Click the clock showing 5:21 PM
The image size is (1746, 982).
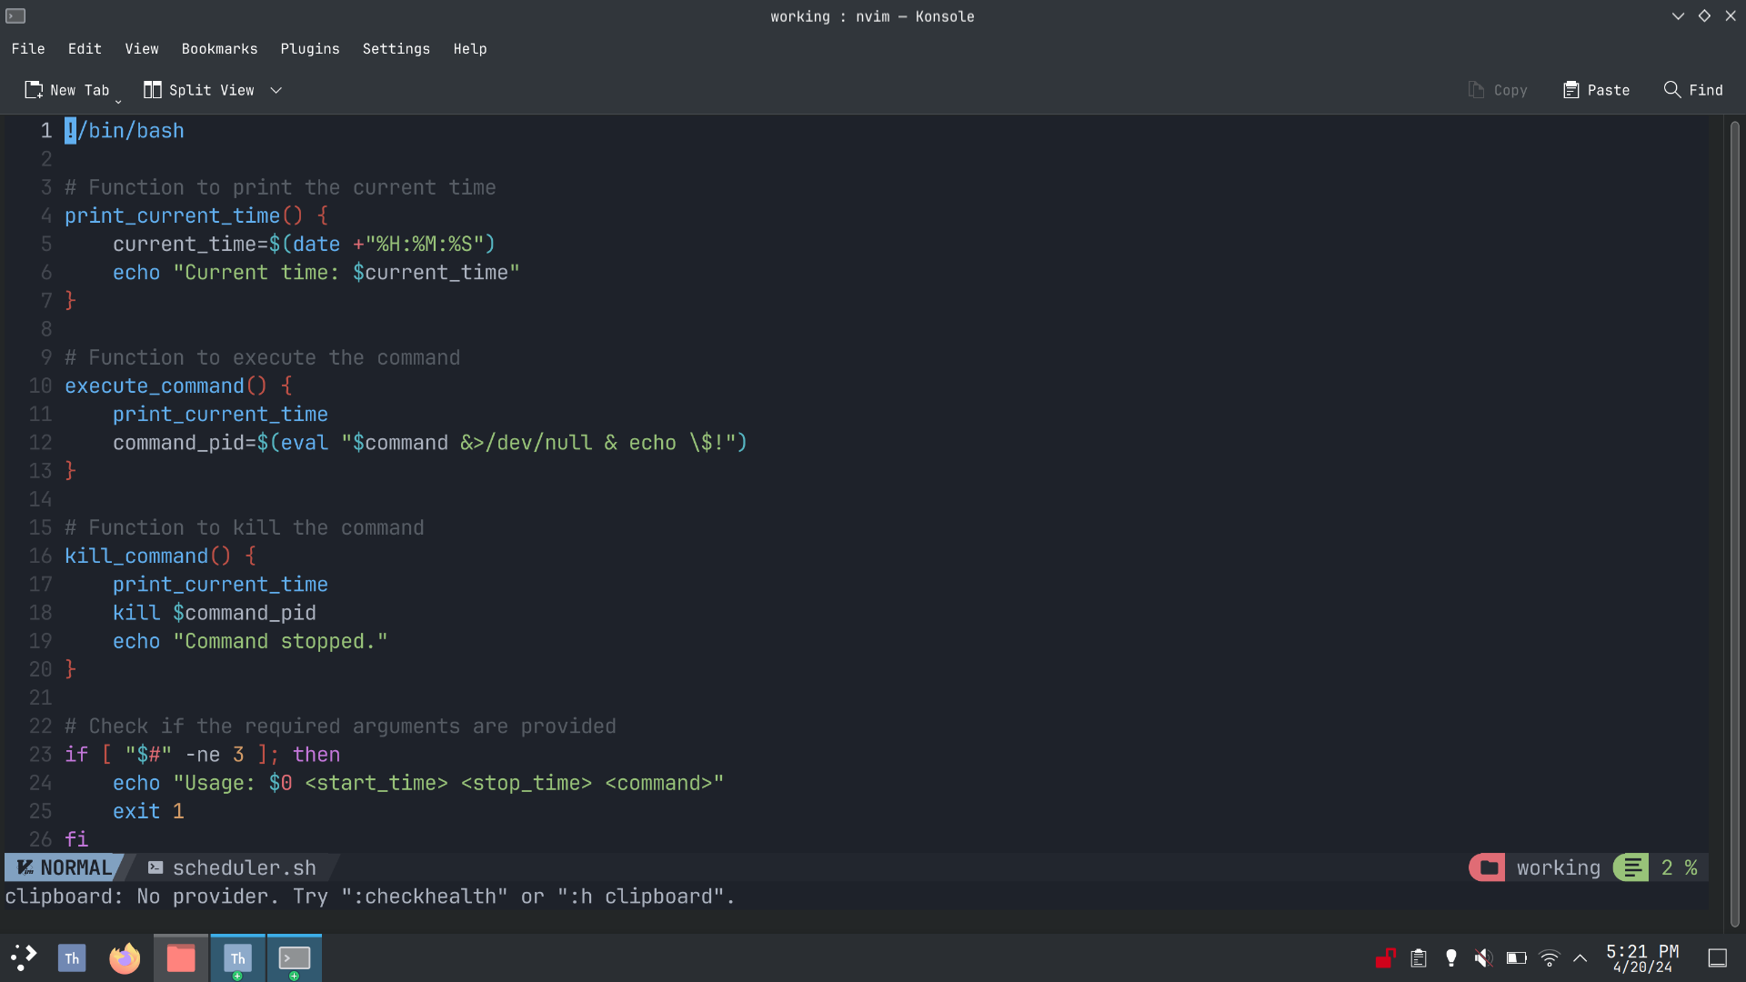1641,958
